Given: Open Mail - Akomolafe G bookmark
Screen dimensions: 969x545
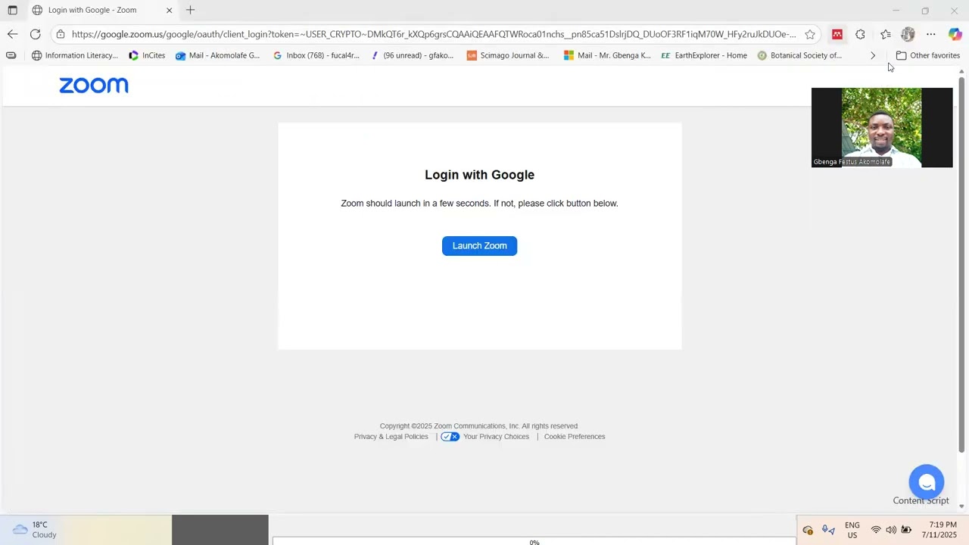Looking at the screenshot, I should 217,55.
